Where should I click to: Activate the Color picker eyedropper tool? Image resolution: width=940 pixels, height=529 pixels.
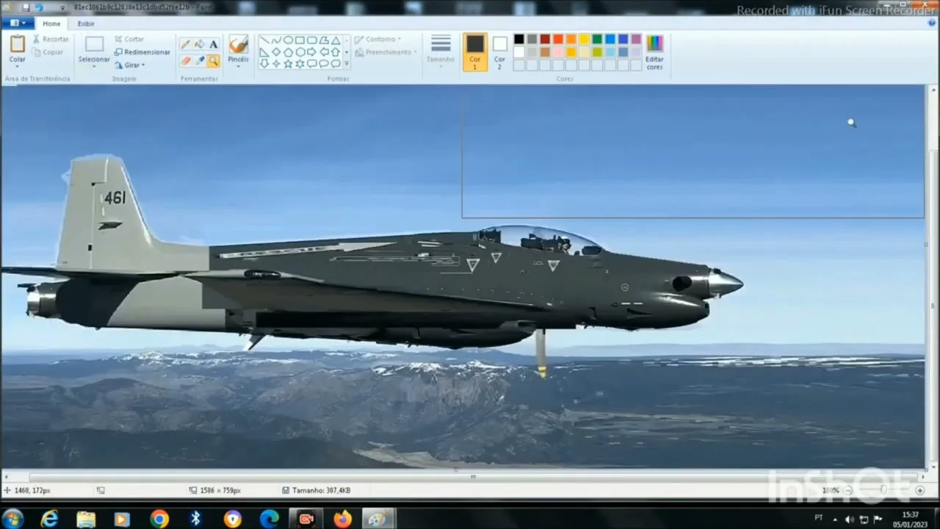[x=199, y=61]
